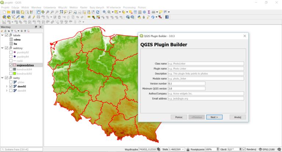Toggle the wektory group checkbox
Screen dimensions: 282x152
pos(7,48)
